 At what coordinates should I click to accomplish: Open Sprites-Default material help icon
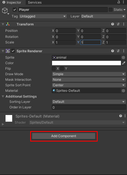[x=121, y=116]
